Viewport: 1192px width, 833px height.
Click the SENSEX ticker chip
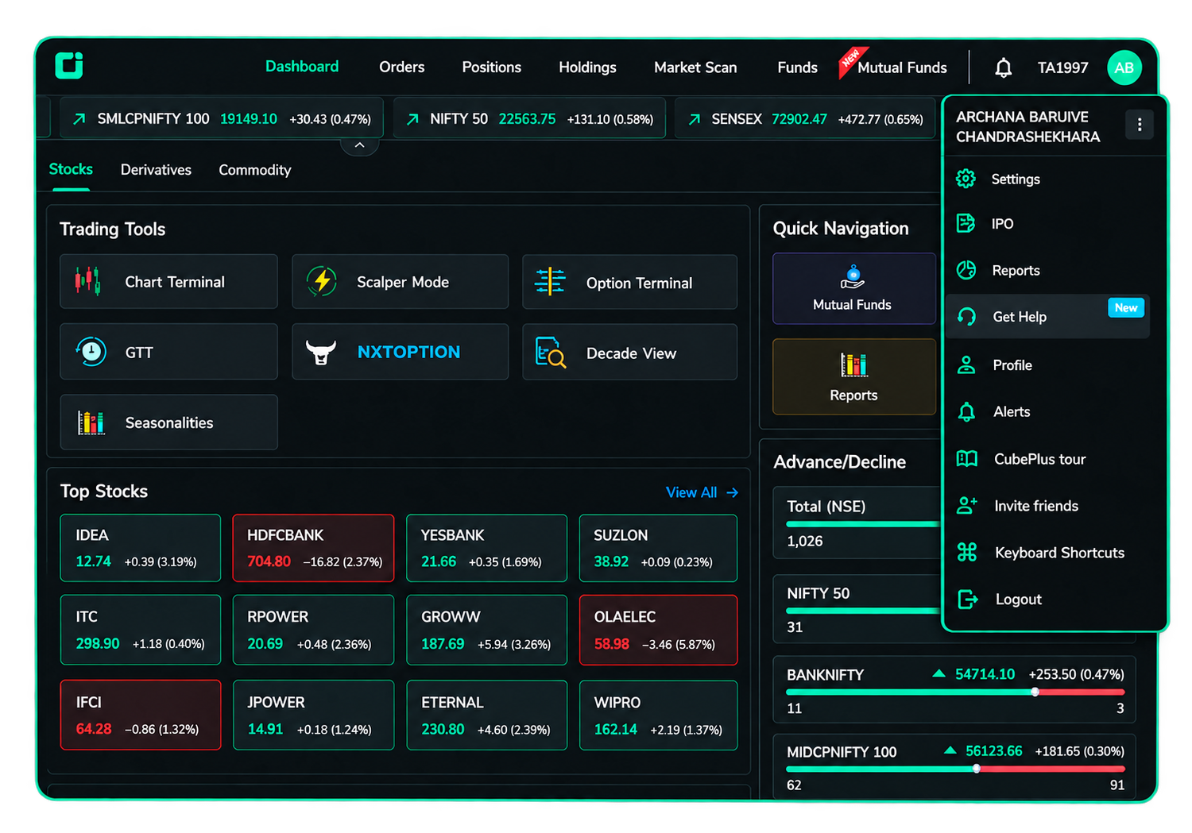[x=804, y=119]
